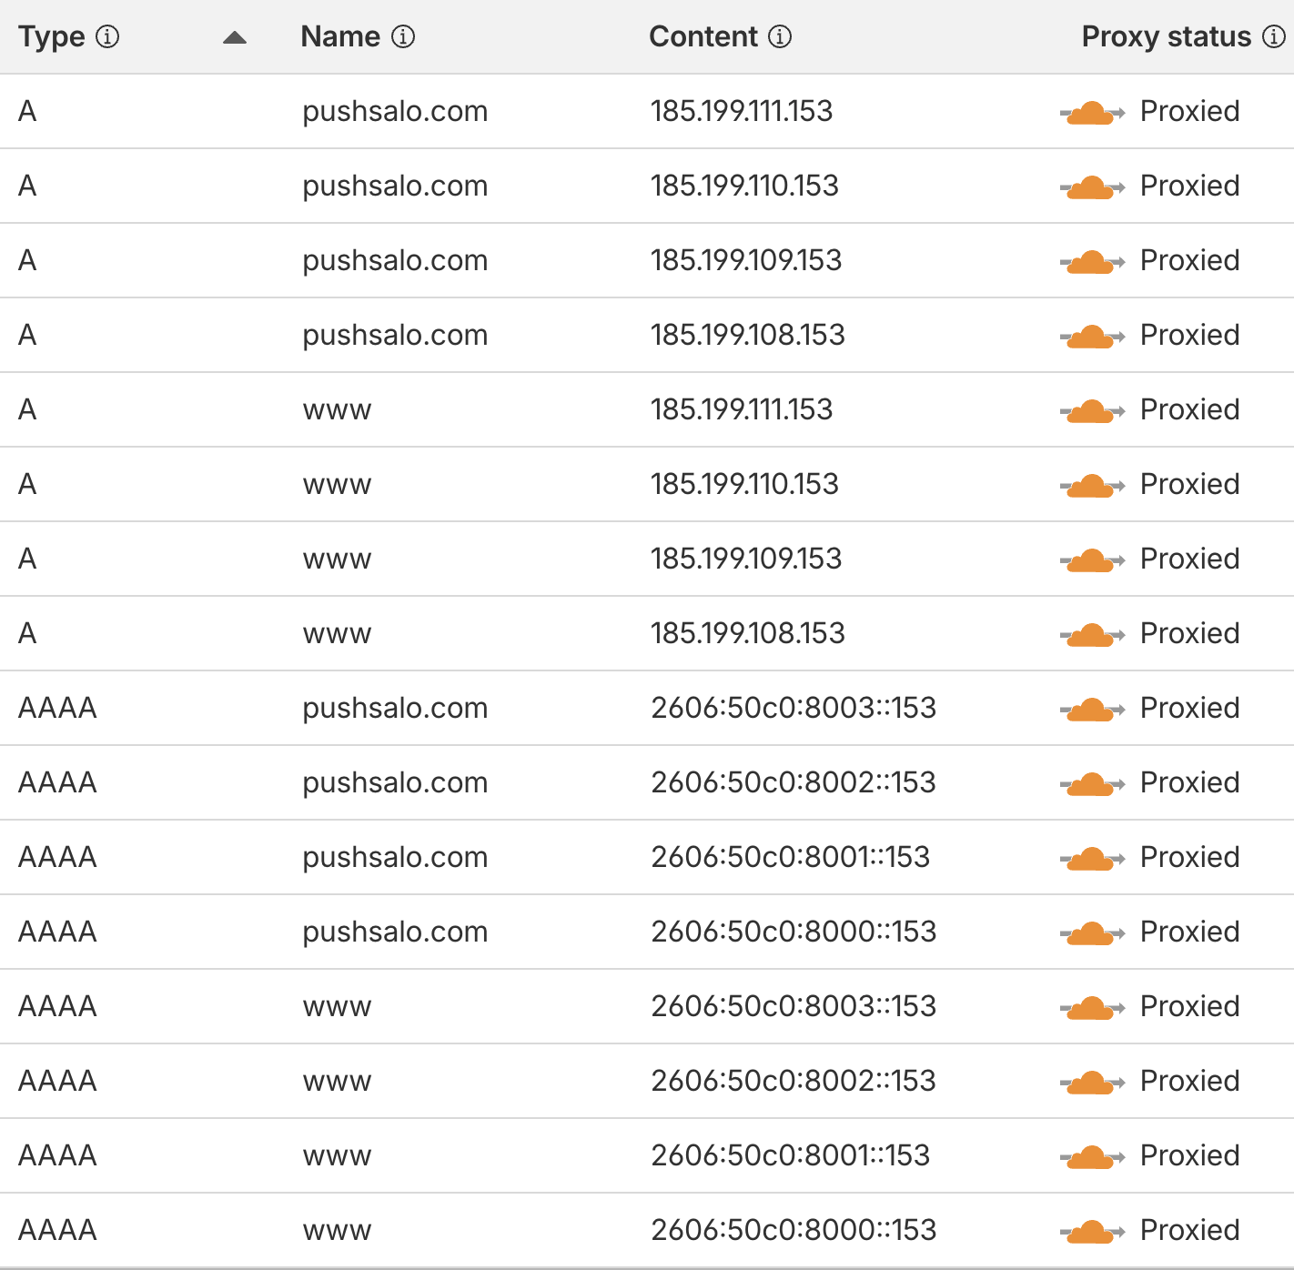Screen dimensions: 1294x1270
Task: Click the info icon beside Content header
Action: pos(780,36)
